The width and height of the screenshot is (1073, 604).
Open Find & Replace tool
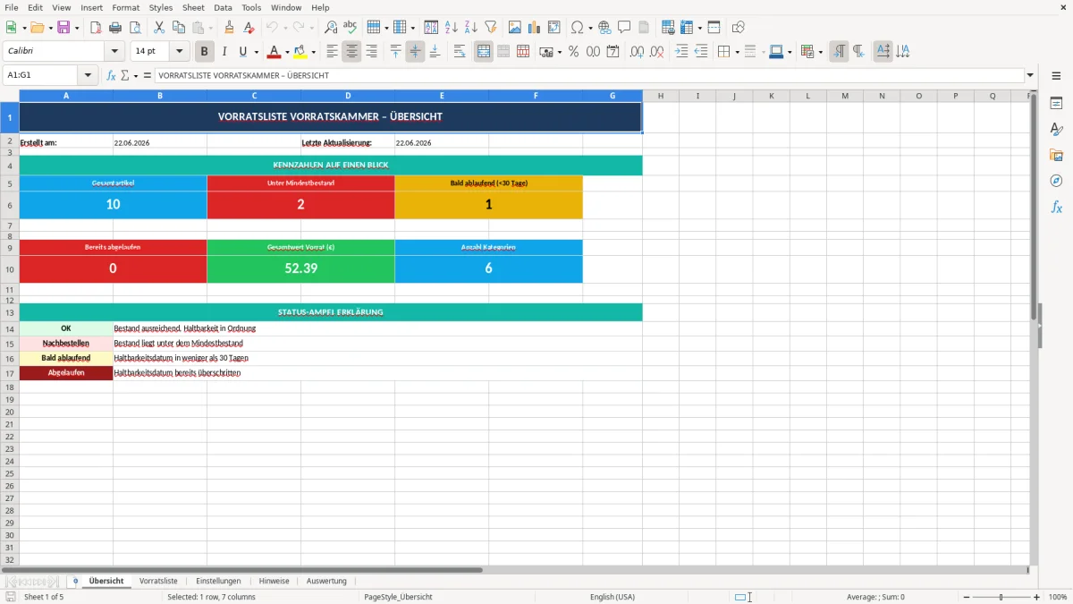(x=331, y=28)
